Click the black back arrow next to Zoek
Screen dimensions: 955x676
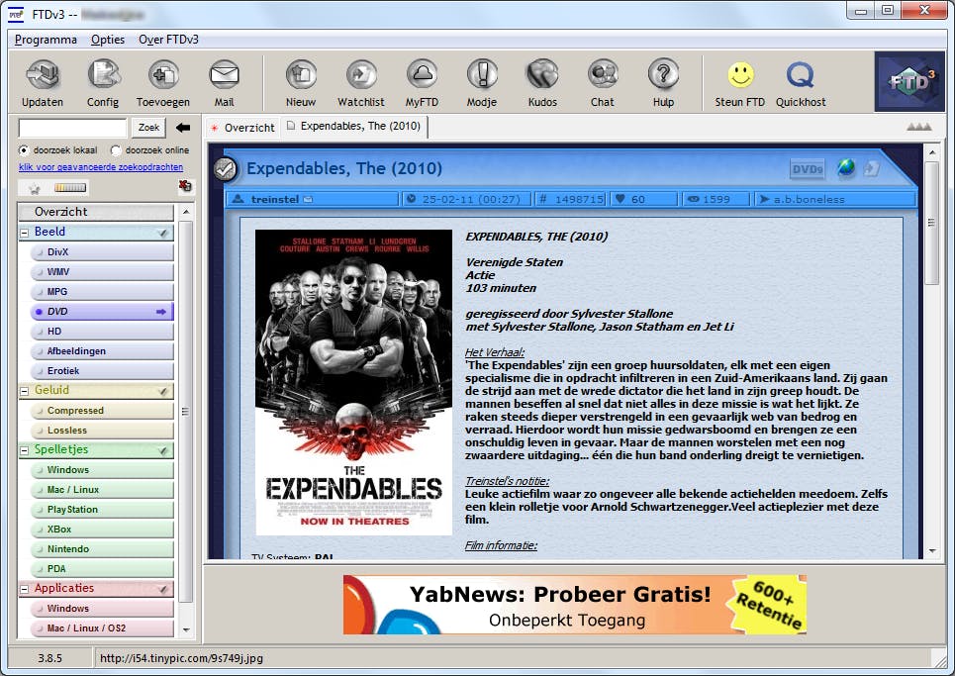[x=183, y=128]
